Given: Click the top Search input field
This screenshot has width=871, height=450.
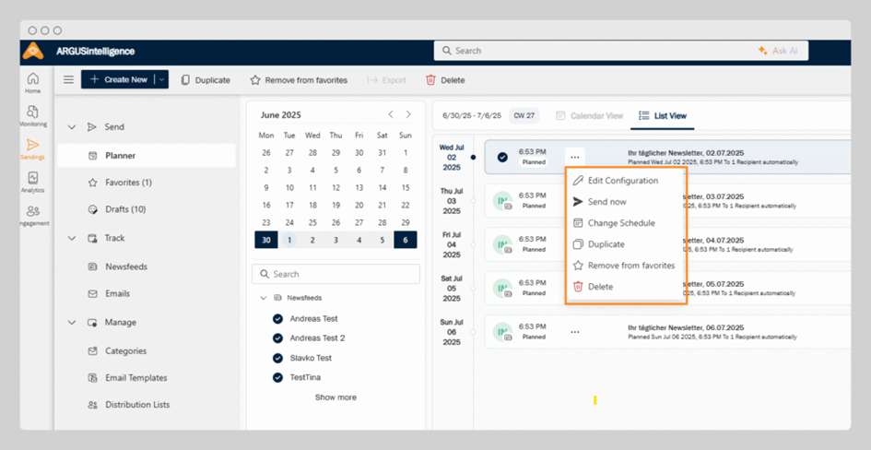Looking at the screenshot, I should click(x=590, y=51).
